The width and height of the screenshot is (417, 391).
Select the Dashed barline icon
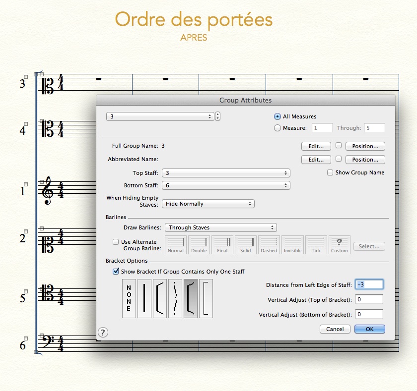[x=269, y=245]
